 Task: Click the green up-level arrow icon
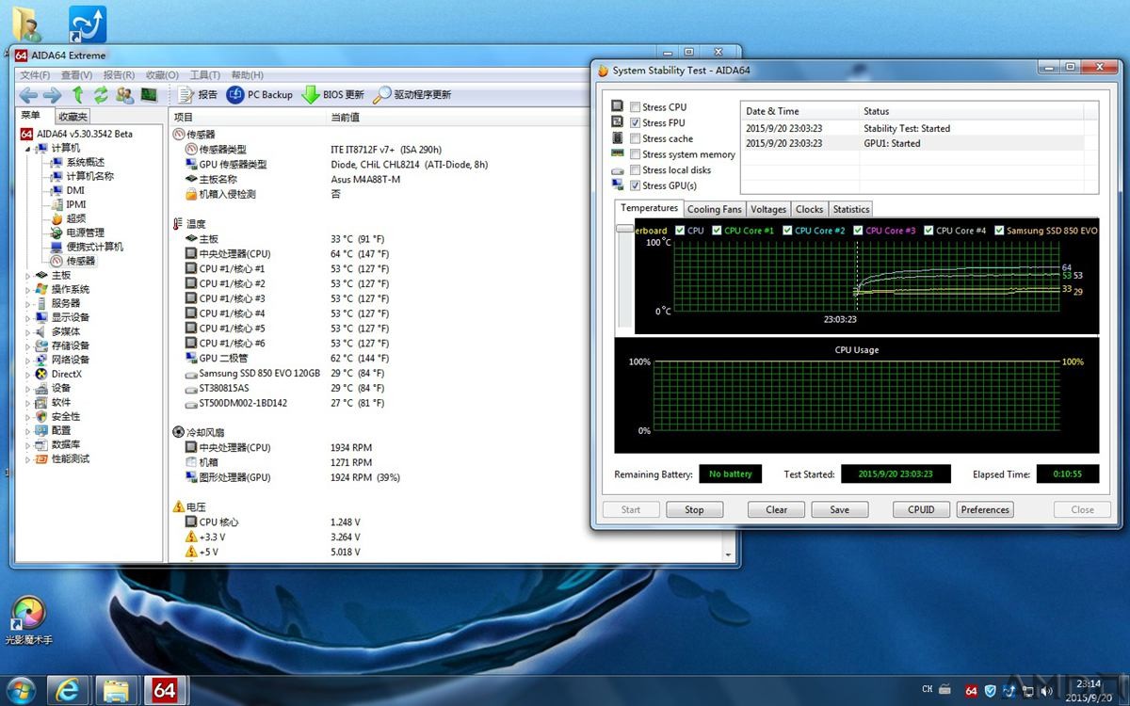[78, 95]
